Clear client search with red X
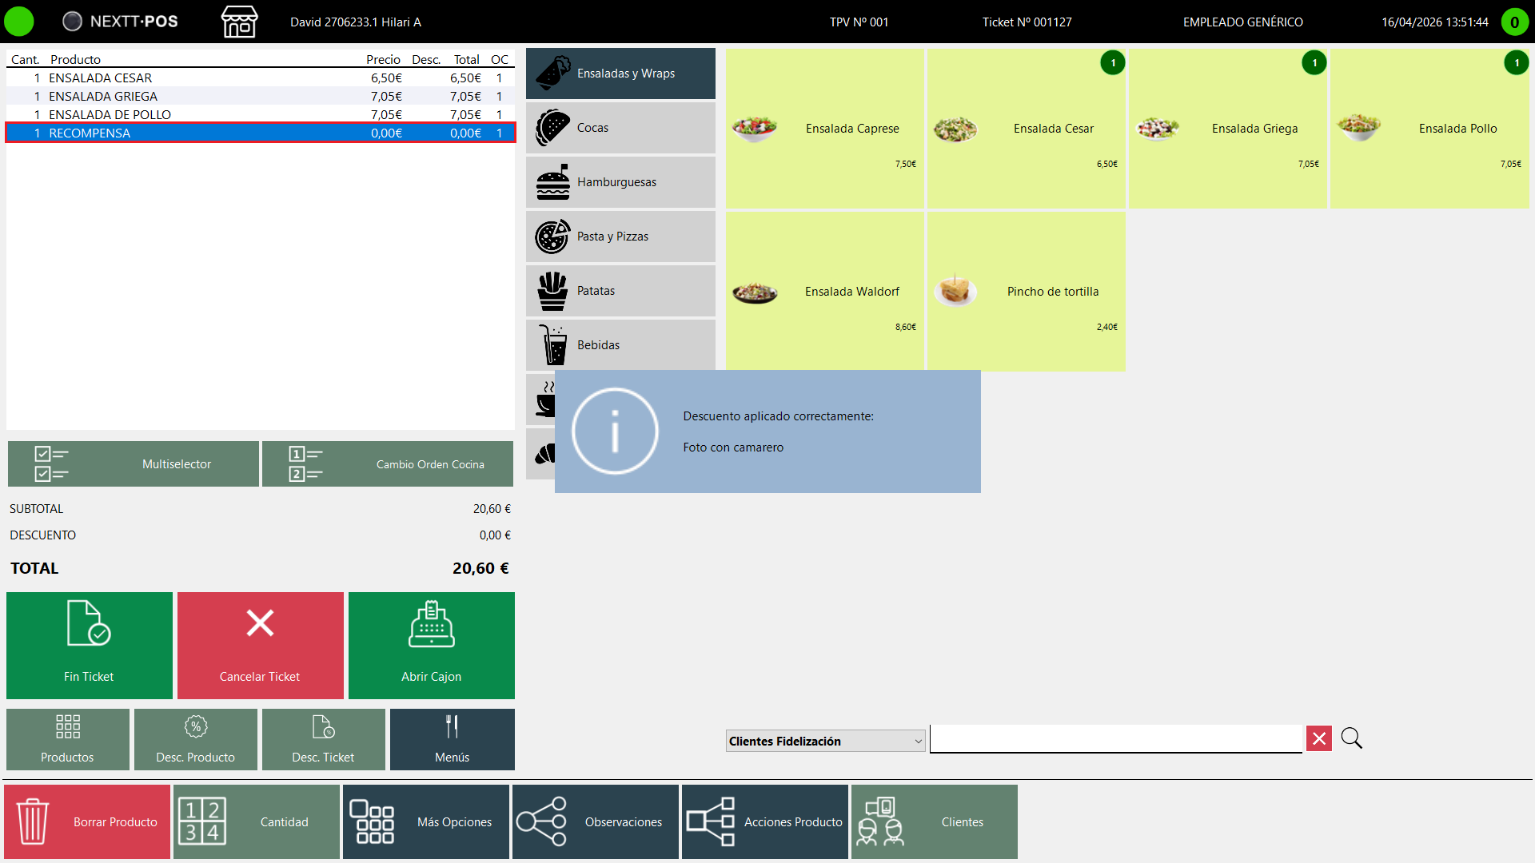Screen dimensions: 1535x863 click(1319, 739)
